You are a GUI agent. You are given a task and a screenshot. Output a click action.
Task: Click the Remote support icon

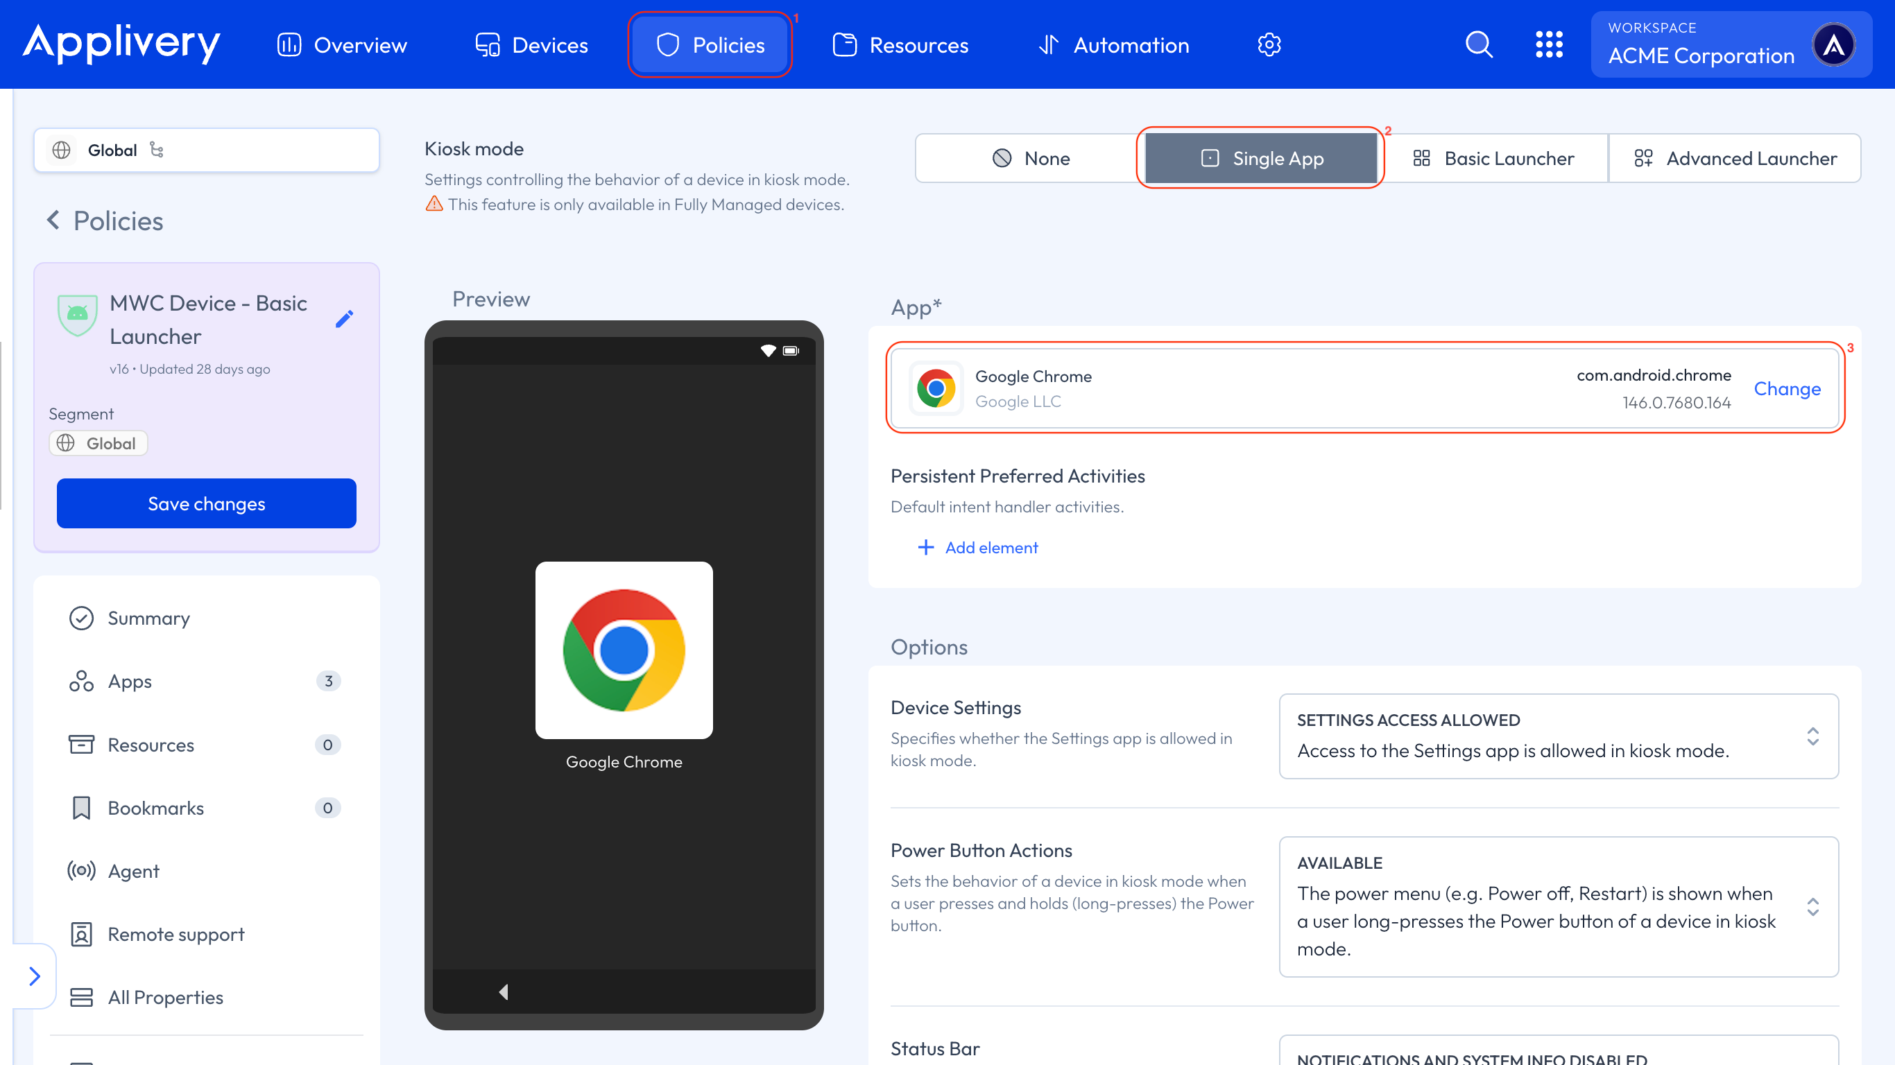point(82,935)
